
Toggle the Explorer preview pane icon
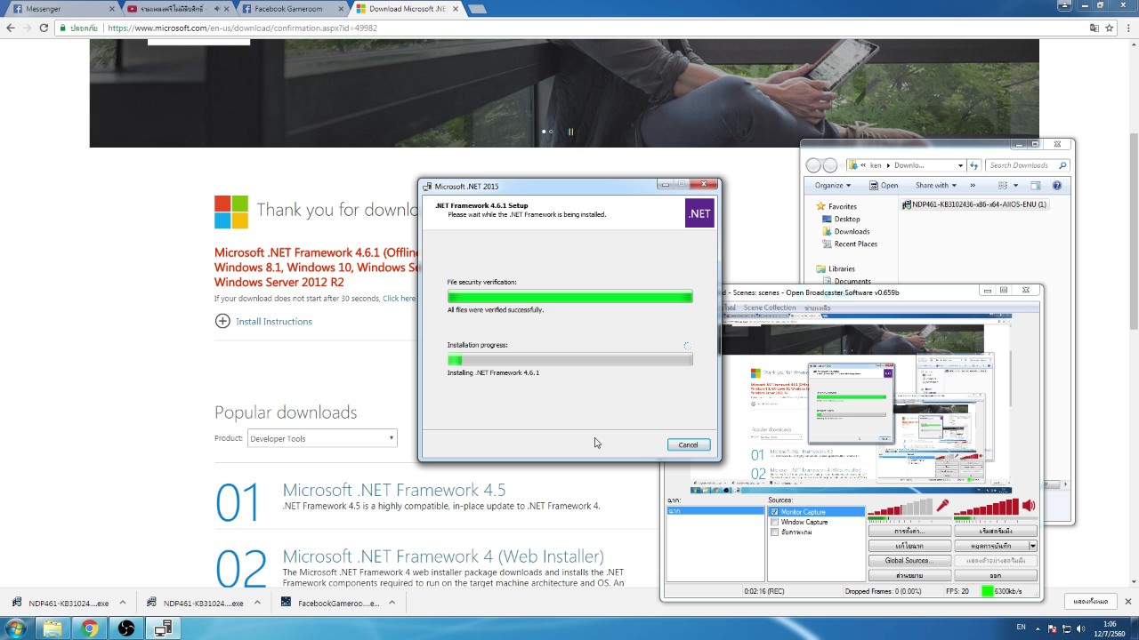pos(1035,186)
